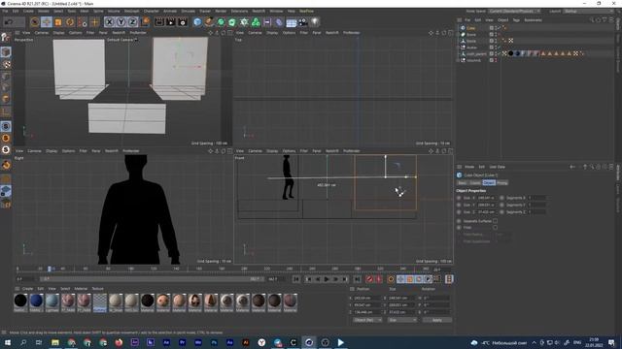The width and height of the screenshot is (622, 349).
Task: Toggle the Fillet checkbox in Object Properties
Action: (495, 228)
